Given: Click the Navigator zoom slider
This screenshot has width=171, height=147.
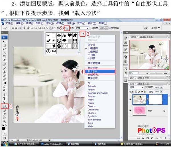Looking at the screenshot, I should pos(156,73).
